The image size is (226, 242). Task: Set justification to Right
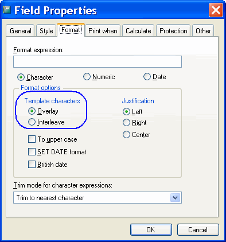126,123
